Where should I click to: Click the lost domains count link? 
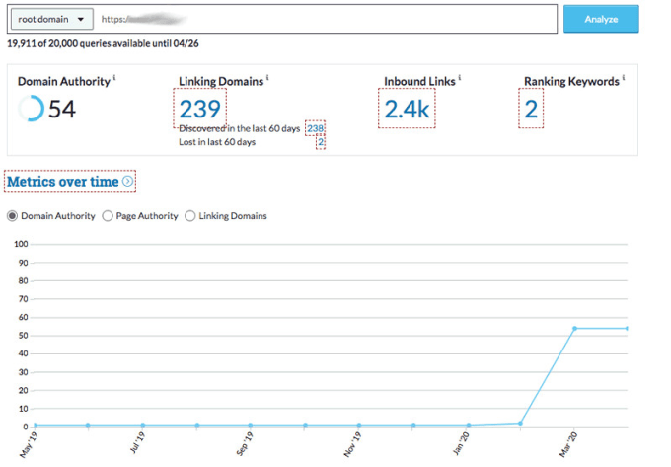320,143
